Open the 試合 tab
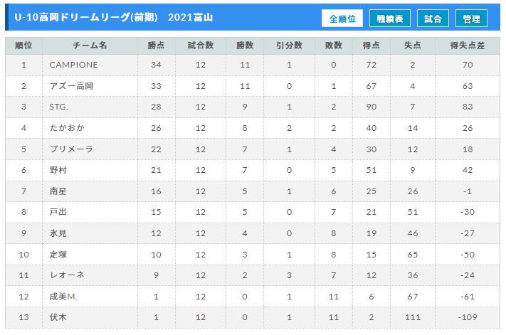 pos(433,18)
